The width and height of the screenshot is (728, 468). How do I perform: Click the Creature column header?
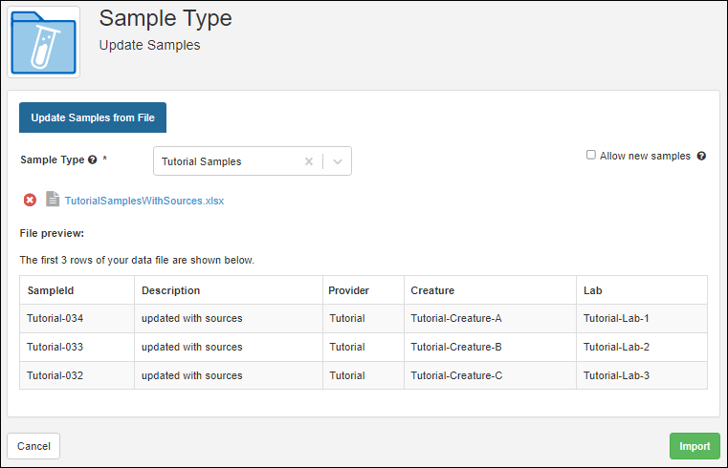click(x=432, y=290)
